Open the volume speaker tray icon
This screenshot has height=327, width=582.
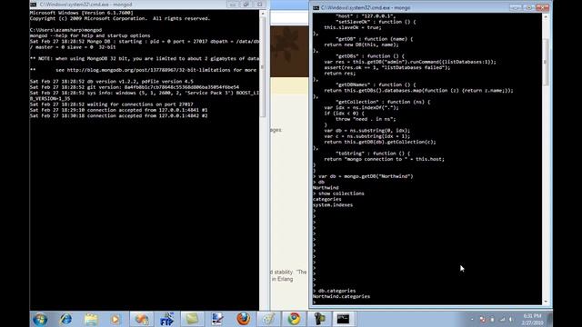pyautogui.click(x=511, y=319)
